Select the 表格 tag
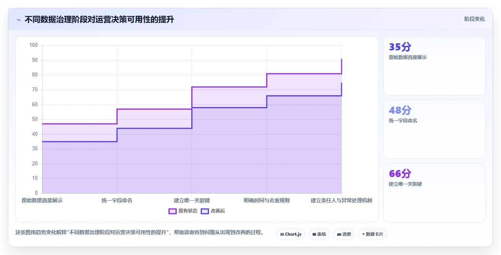Viewport: 501px width, 255px height. (x=319, y=234)
